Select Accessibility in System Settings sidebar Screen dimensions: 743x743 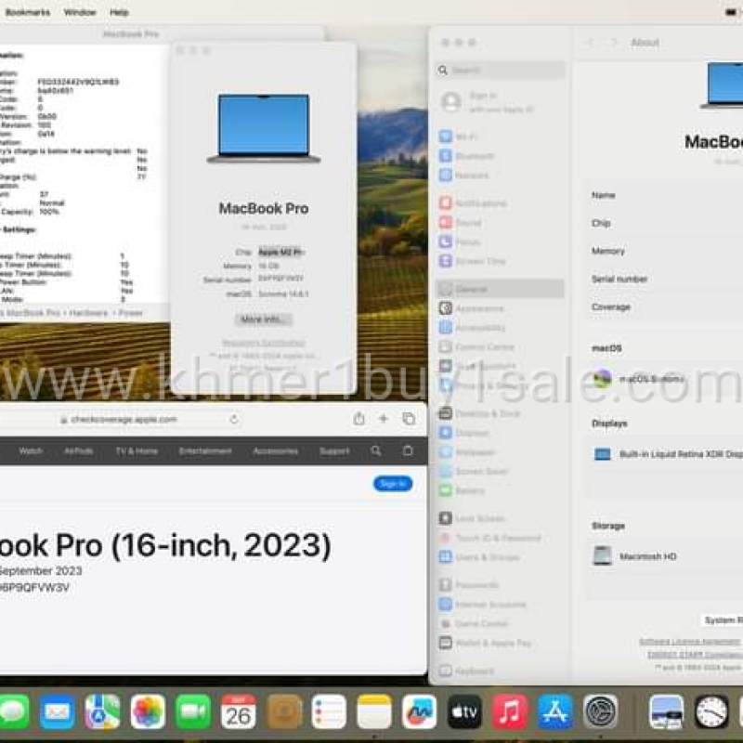pos(500,328)
